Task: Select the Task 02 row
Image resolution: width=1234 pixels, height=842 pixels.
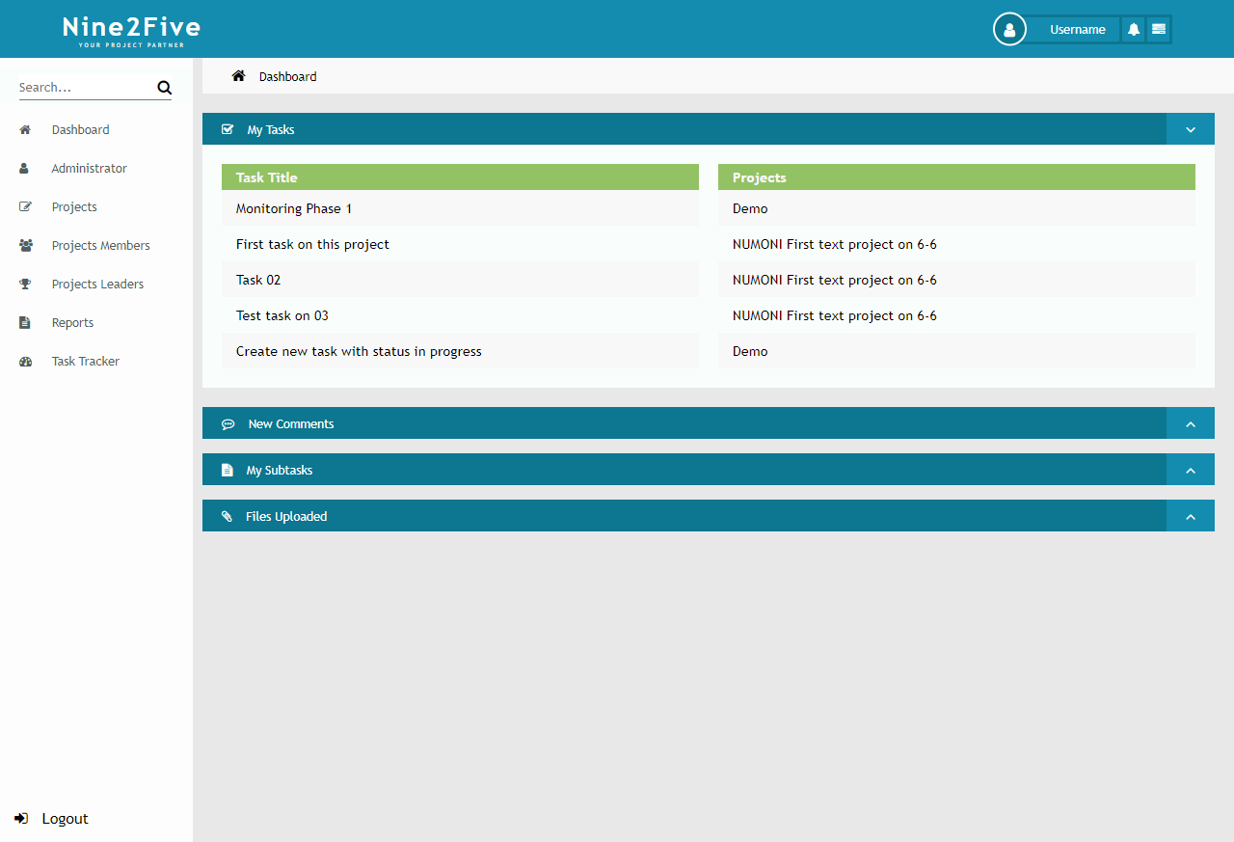Action: tap(460, 280)
